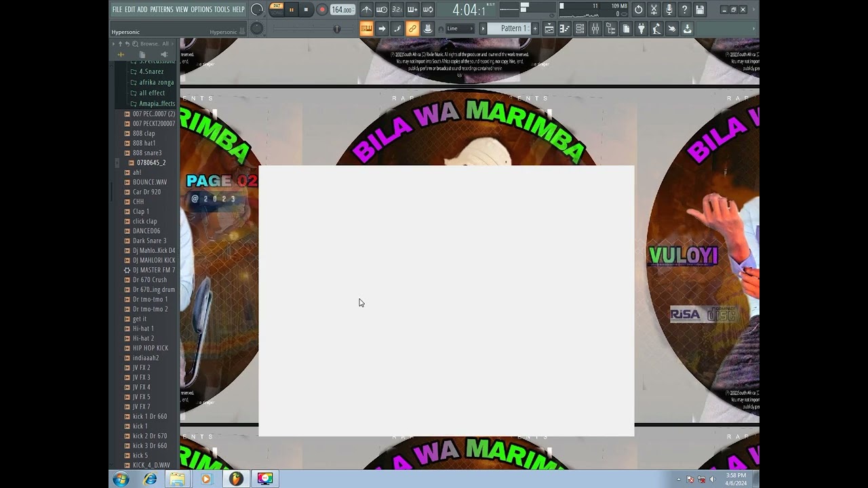Viewport: 868px width, 488px height.
Task: Open the pattern menu arrow beside Pattern 1
Action: point(483,28)
